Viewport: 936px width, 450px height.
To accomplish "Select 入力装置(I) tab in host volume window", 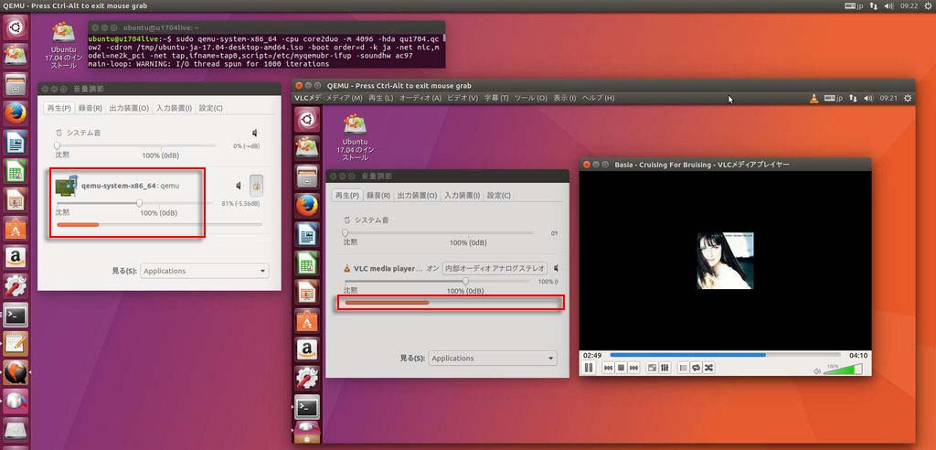I will [x=175, y=108].
